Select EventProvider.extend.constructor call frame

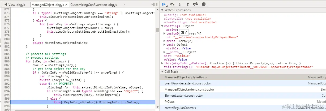pos(243,83)
